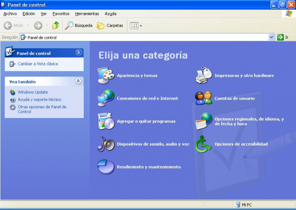This screenshot has width=296, height=210.
Task: Click the Ayuda y soporte question mark icon
Action: coord(13,100)
